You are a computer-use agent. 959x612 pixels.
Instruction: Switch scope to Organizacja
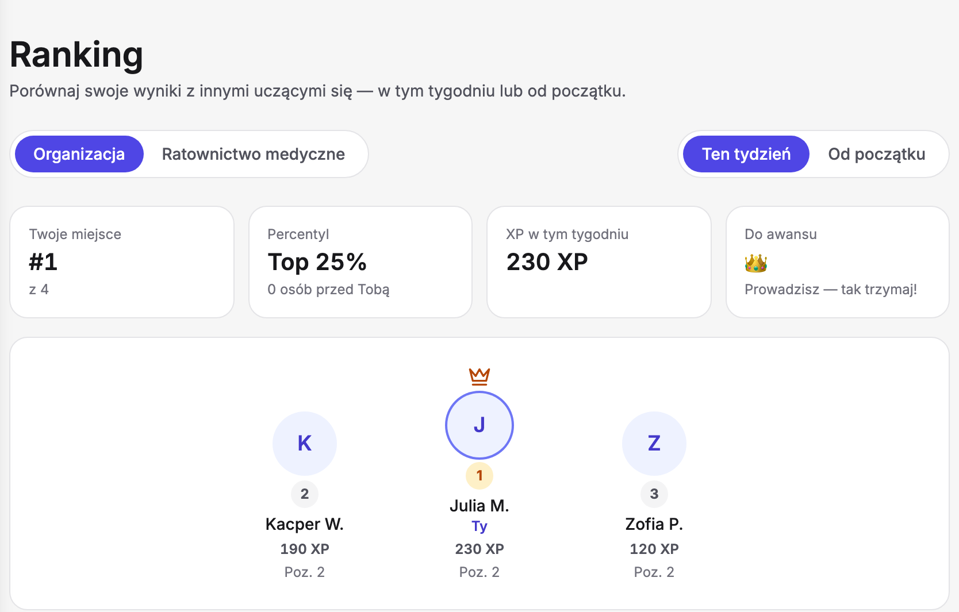click(79, 154)
